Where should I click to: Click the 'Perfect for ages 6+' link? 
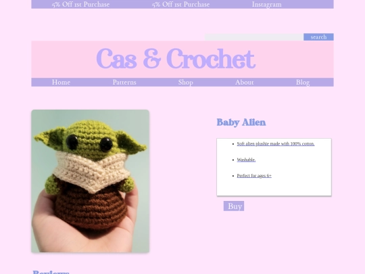254,176
